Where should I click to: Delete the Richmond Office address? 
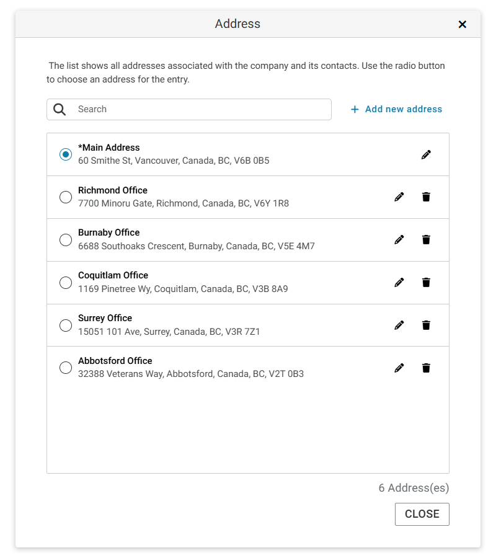click(426, 197)
